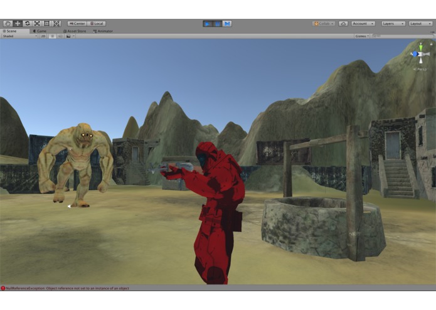
Task: Select the Move tool
Action: click(x=18, y=24)
